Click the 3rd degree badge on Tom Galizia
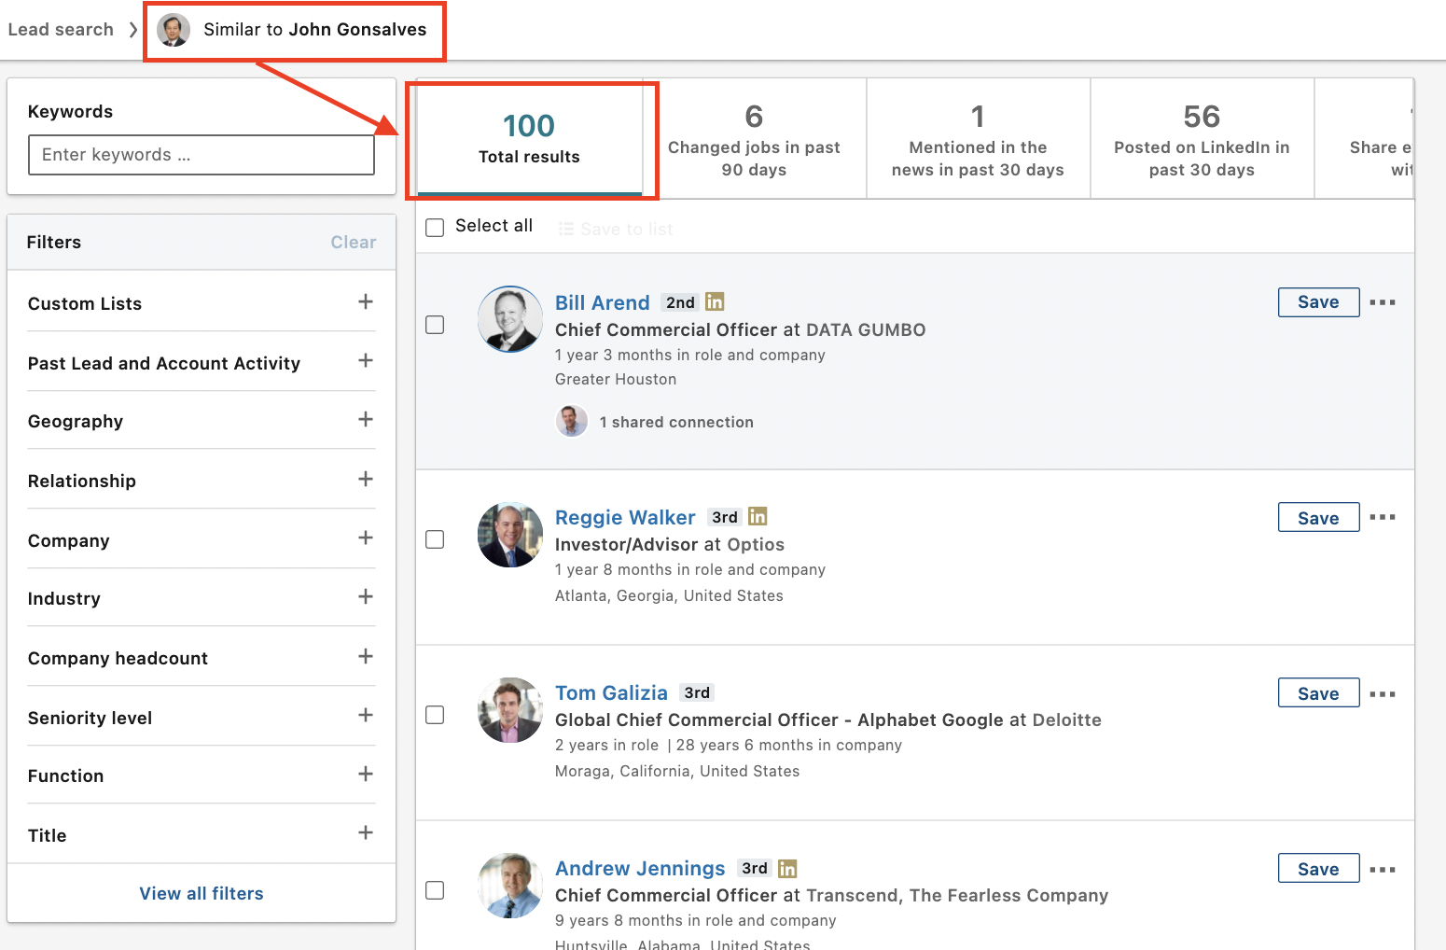 [x=697, y=692]
